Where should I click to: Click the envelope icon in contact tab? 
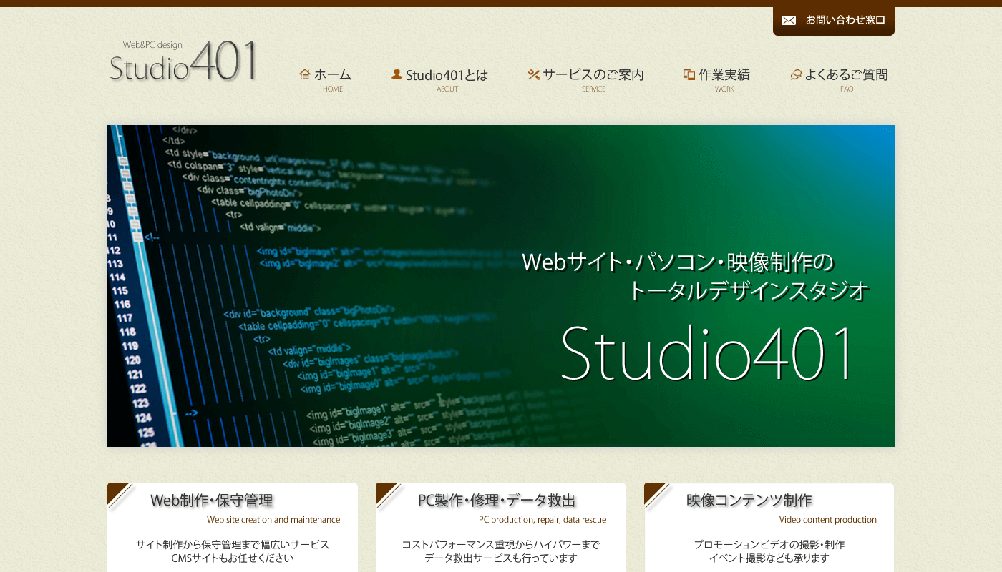coord(788,20)
